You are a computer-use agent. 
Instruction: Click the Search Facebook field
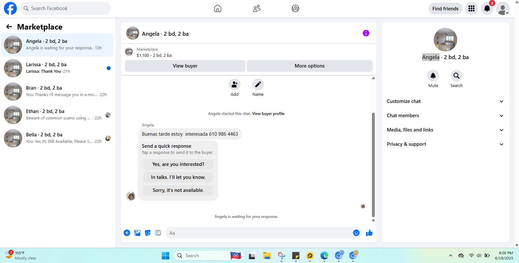(x=65, y=8)
